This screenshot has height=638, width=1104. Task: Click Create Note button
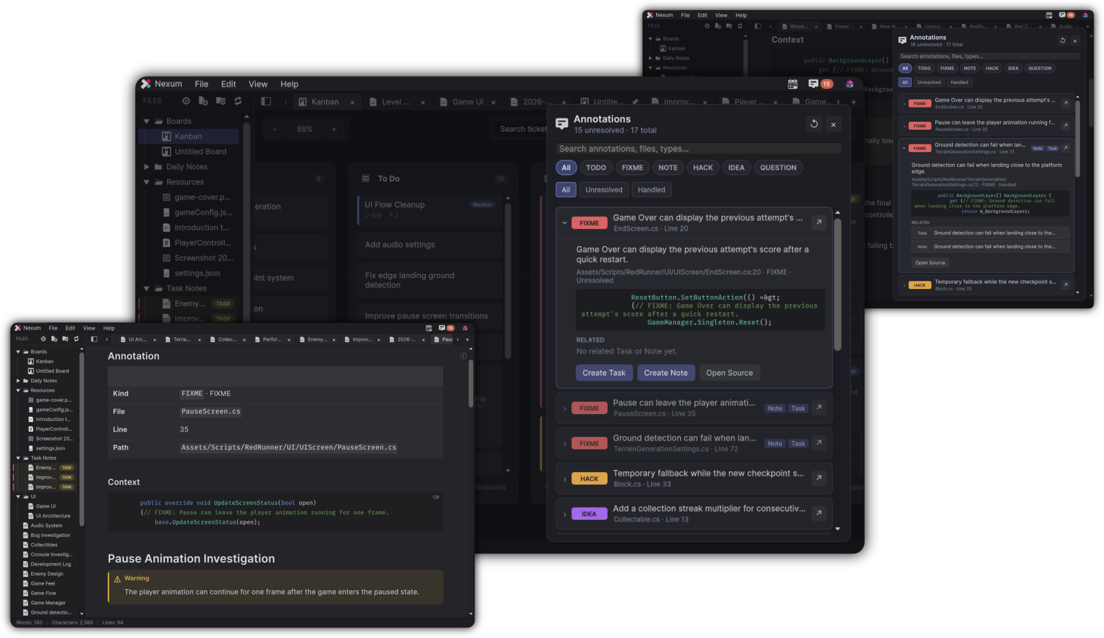(666, 372)
